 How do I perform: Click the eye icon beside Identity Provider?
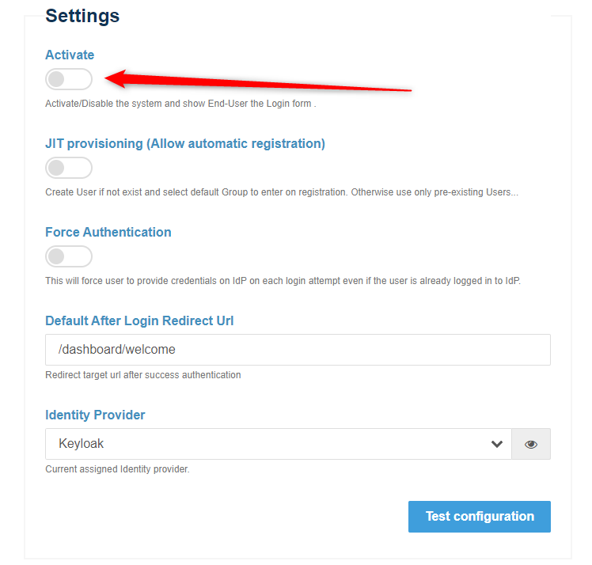(x=531, y=445)
